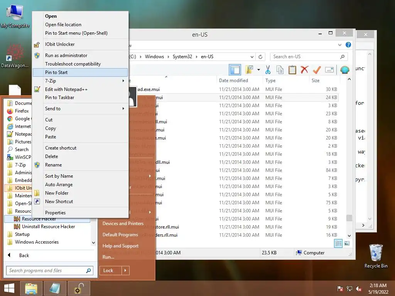Click the folder options toolbar icon
This screenshot has height=296, width=395.
[x=249, y=70]
